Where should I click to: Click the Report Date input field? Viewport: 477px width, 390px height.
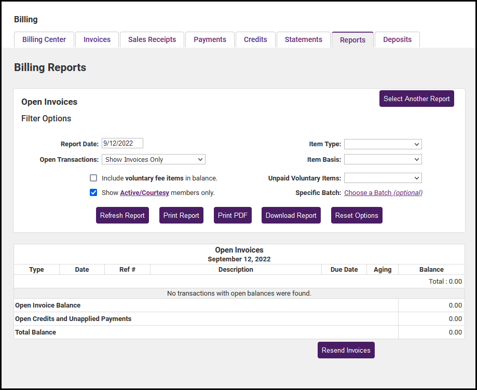pos(122,144)
